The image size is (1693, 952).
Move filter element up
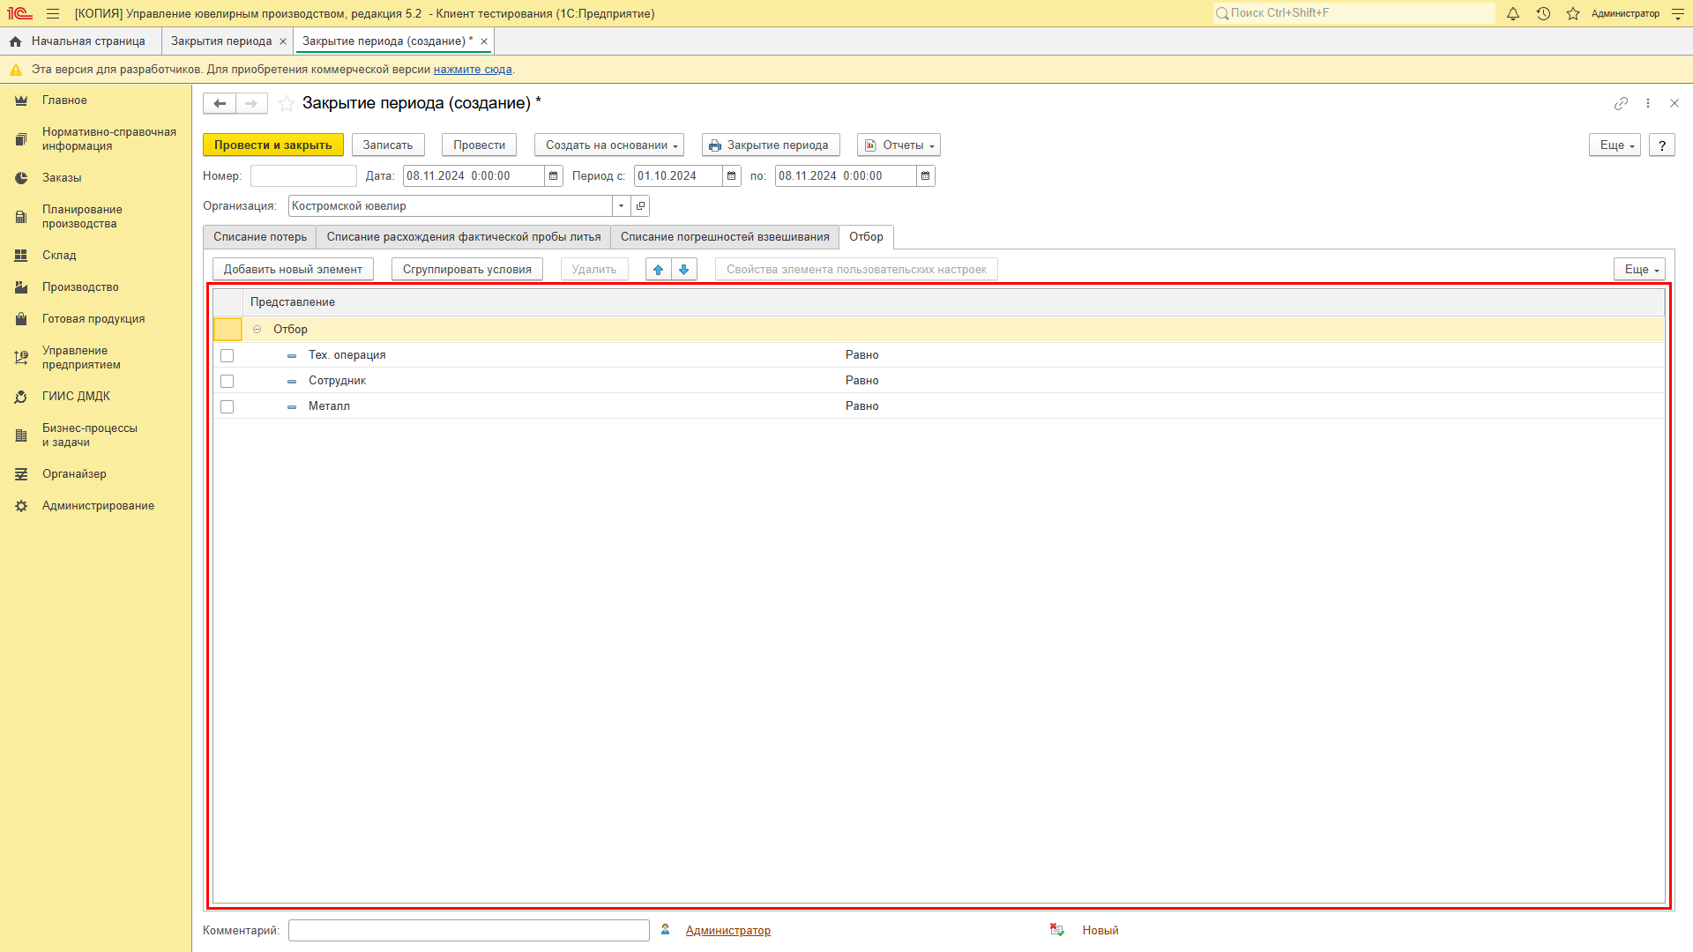(659, 270)
